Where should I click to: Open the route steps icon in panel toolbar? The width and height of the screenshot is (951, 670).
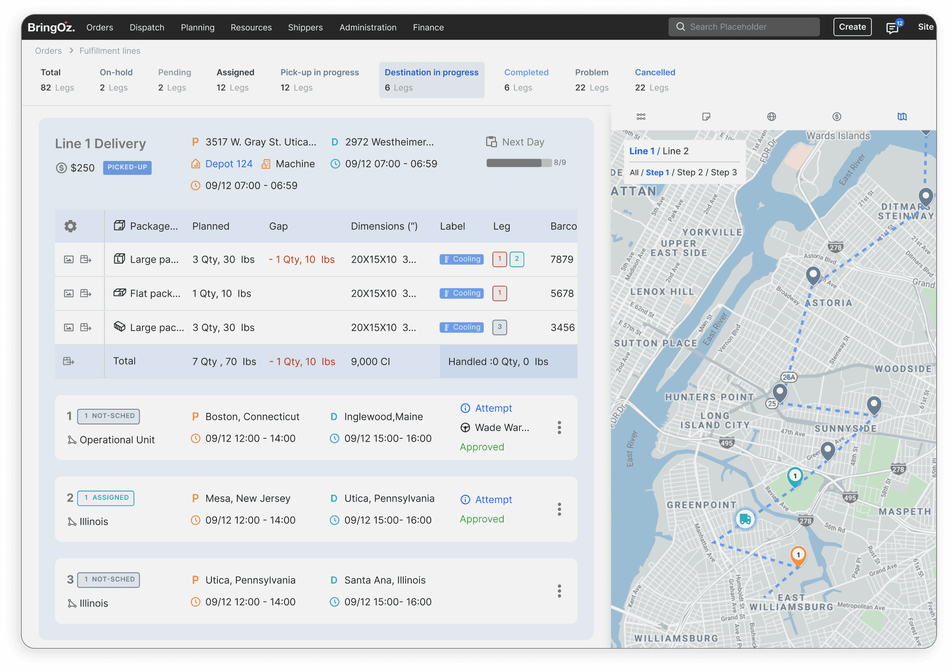tap(641, 117)
